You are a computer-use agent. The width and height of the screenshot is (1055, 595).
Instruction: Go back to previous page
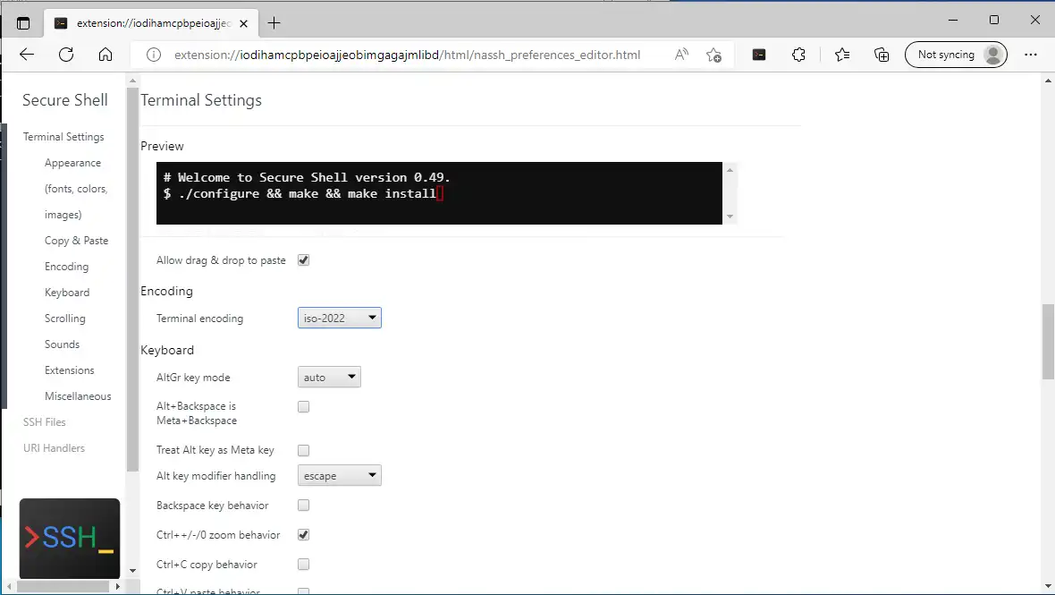(x=26, y=55)
